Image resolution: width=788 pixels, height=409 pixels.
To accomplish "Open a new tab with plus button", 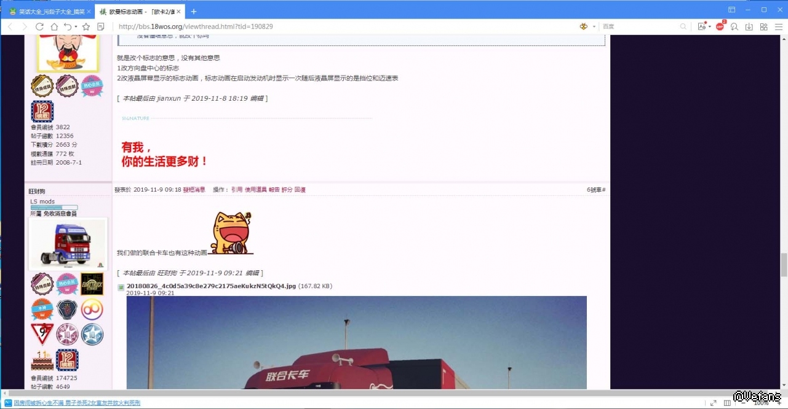I will tap(194, 11).
